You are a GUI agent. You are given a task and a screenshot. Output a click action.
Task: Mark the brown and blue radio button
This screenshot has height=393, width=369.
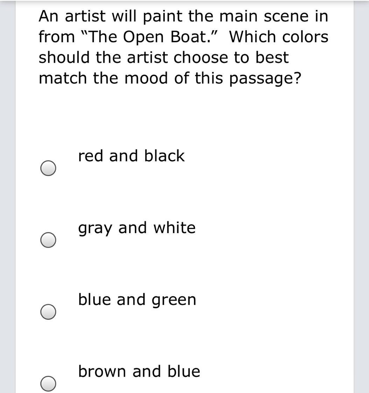tap(48, 383)
